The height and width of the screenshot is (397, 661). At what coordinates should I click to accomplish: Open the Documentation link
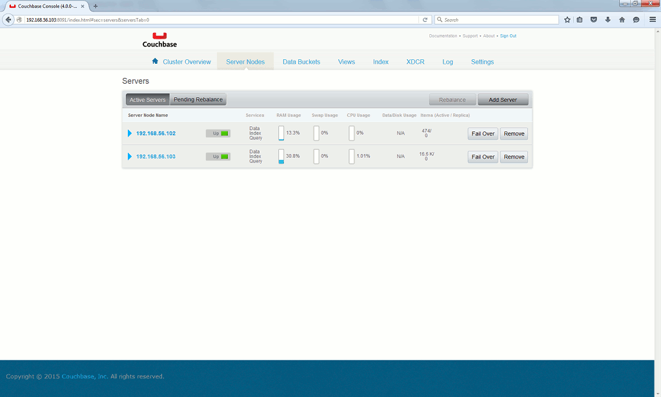click(443, 36)
